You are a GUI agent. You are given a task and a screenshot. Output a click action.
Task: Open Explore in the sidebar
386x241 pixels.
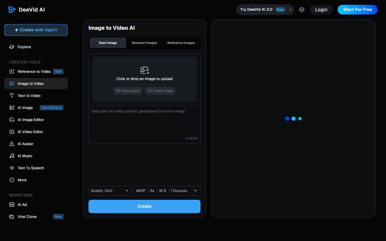tap(36, 47)
